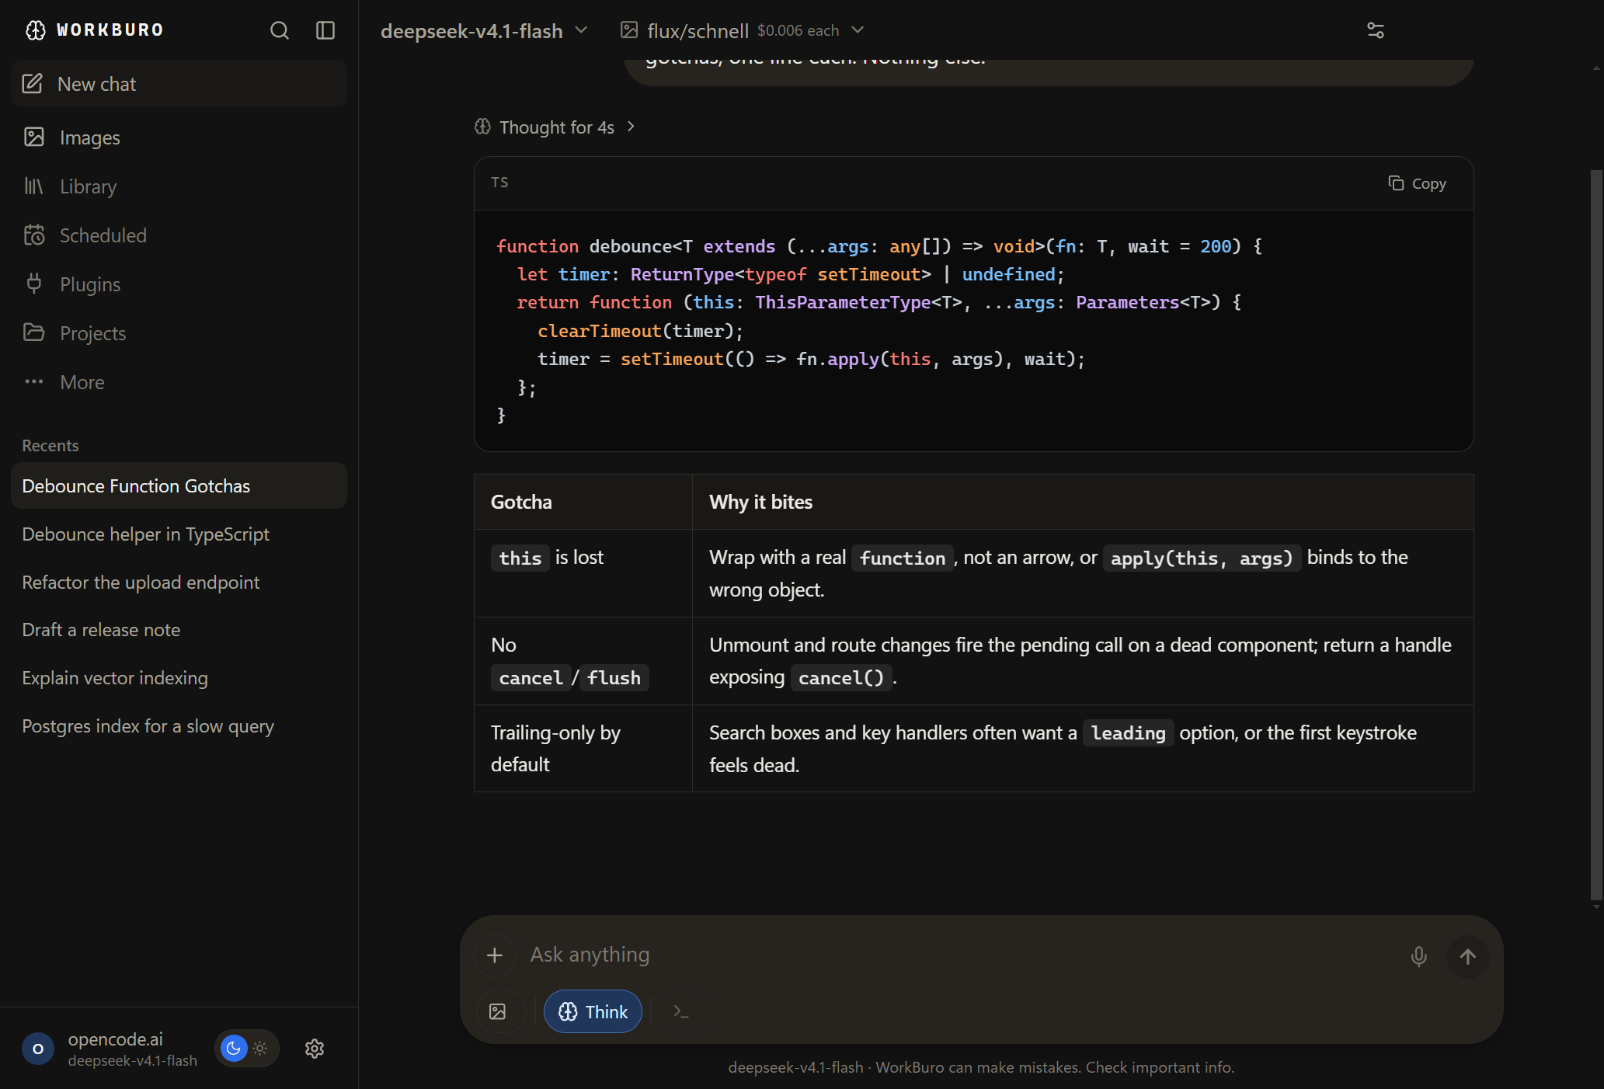The height and width of the screenshot is (1089, 1604).
Task: Open settings gear icon
Action: tap(315, 1049)
